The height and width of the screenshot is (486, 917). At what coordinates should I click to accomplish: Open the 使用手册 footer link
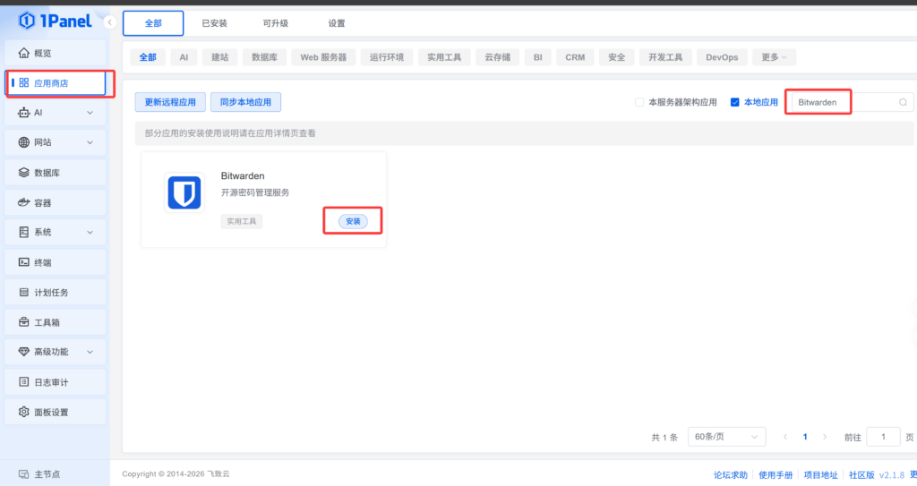[x=776, y=475]
